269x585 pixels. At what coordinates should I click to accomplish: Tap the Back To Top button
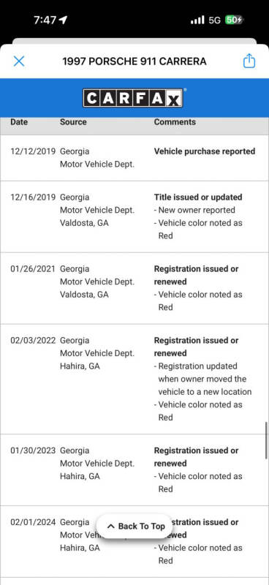click(x=134, y=526)
